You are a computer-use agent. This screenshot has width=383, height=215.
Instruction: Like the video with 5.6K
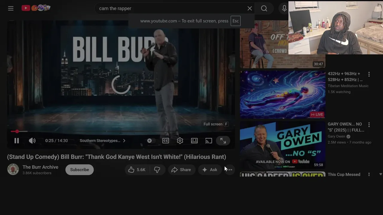tap(137, 170)
